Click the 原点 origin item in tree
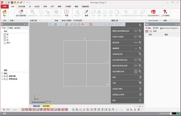 tap(7, 43)
